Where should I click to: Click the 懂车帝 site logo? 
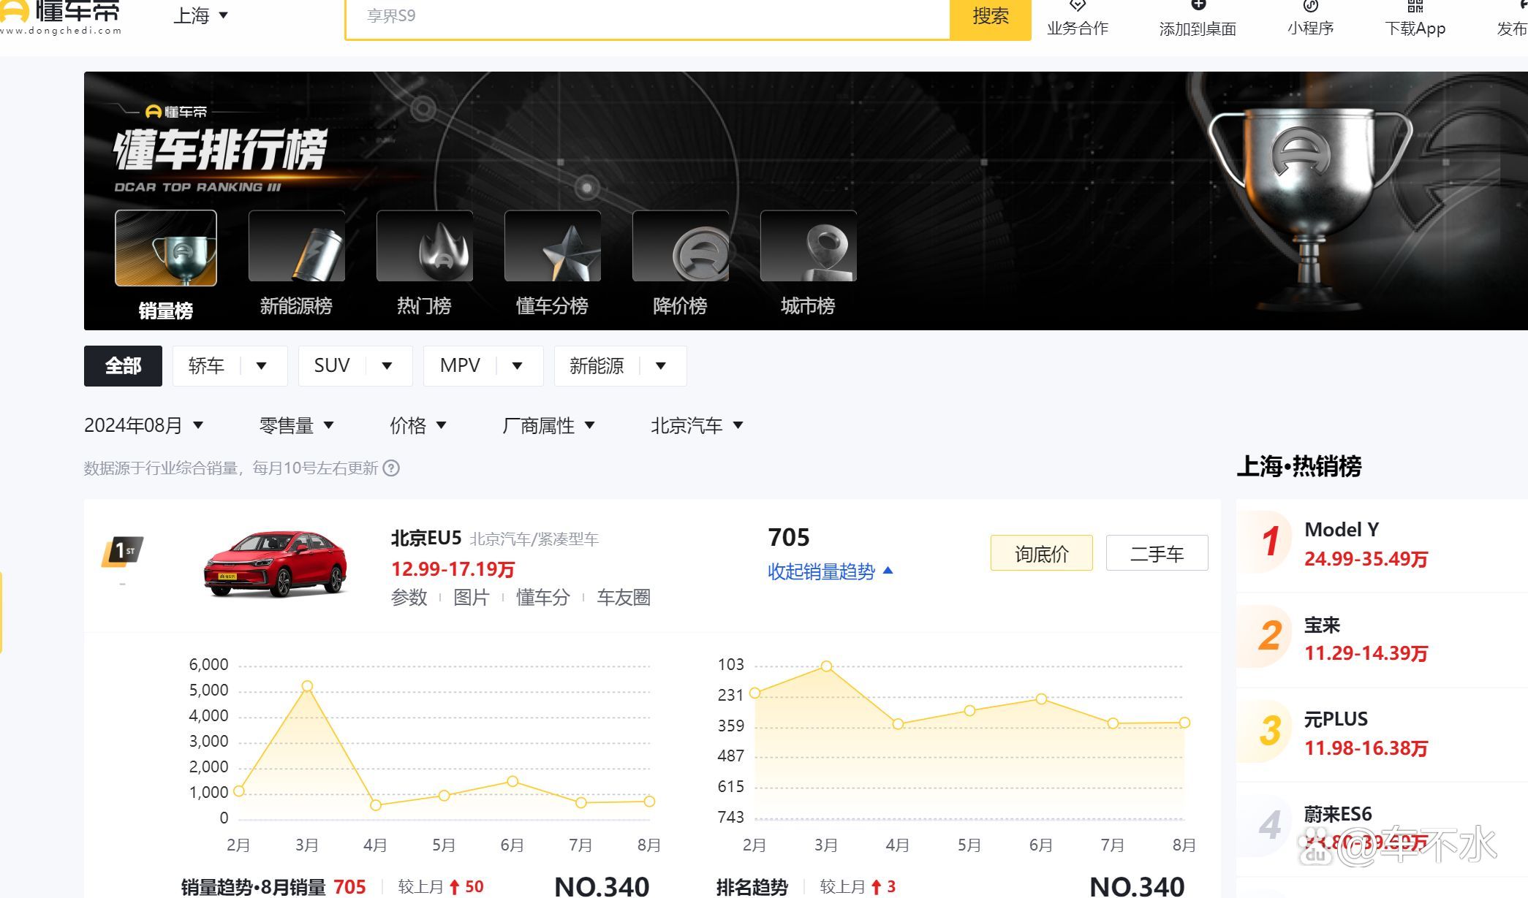[61, 16]
